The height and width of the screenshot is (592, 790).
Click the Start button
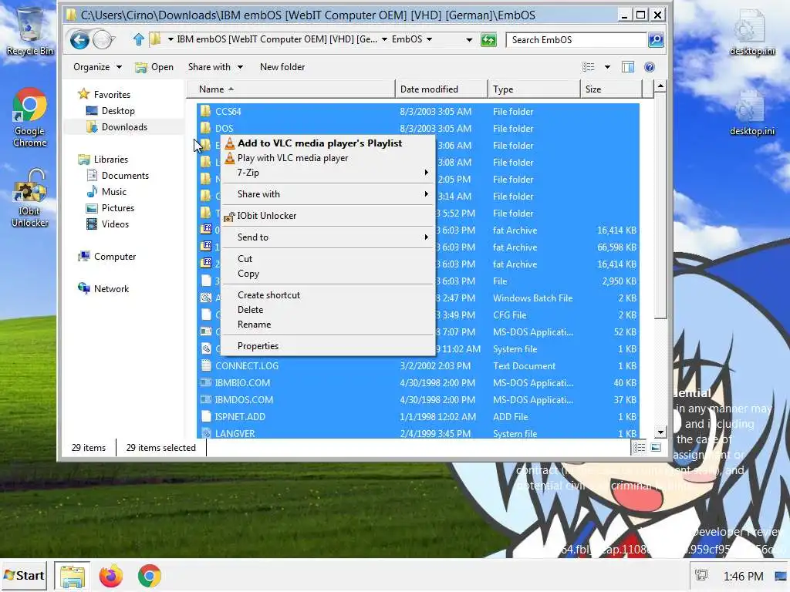click(24, 576)
